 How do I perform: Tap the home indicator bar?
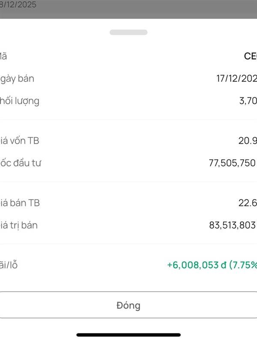click(128, 335)
